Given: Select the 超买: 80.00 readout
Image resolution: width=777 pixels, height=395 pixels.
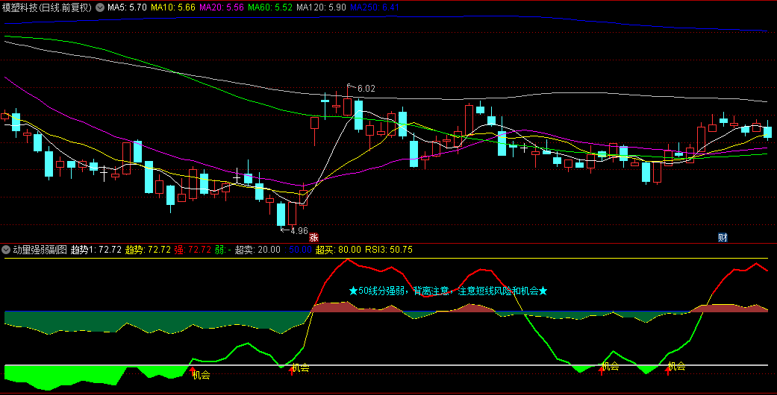Looking at the screenshot, I should 338,250.
